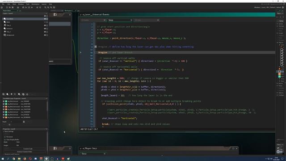The height and width of the screenshot is (161, 286).
Task: Open the Tools menu
Action: point(28,4)
